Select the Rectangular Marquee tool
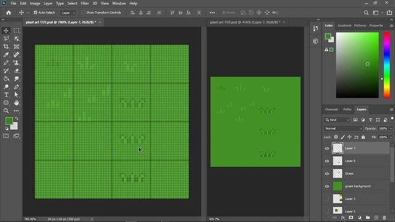Screen dimensions: 395x222 [x=17, y=31]
